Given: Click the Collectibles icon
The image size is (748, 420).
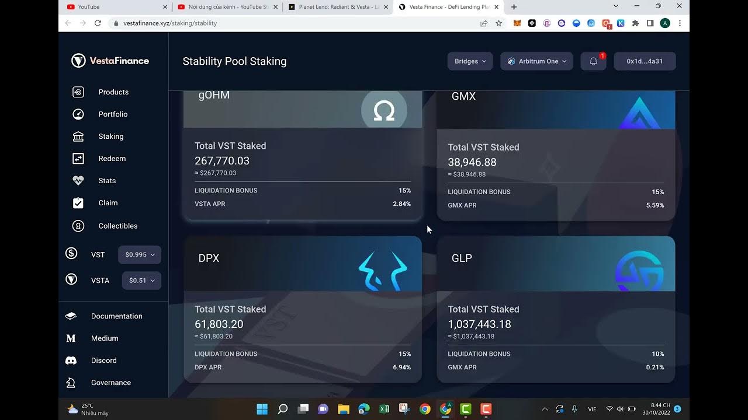Looking at the screenshot, I should (x=78, y=226).
